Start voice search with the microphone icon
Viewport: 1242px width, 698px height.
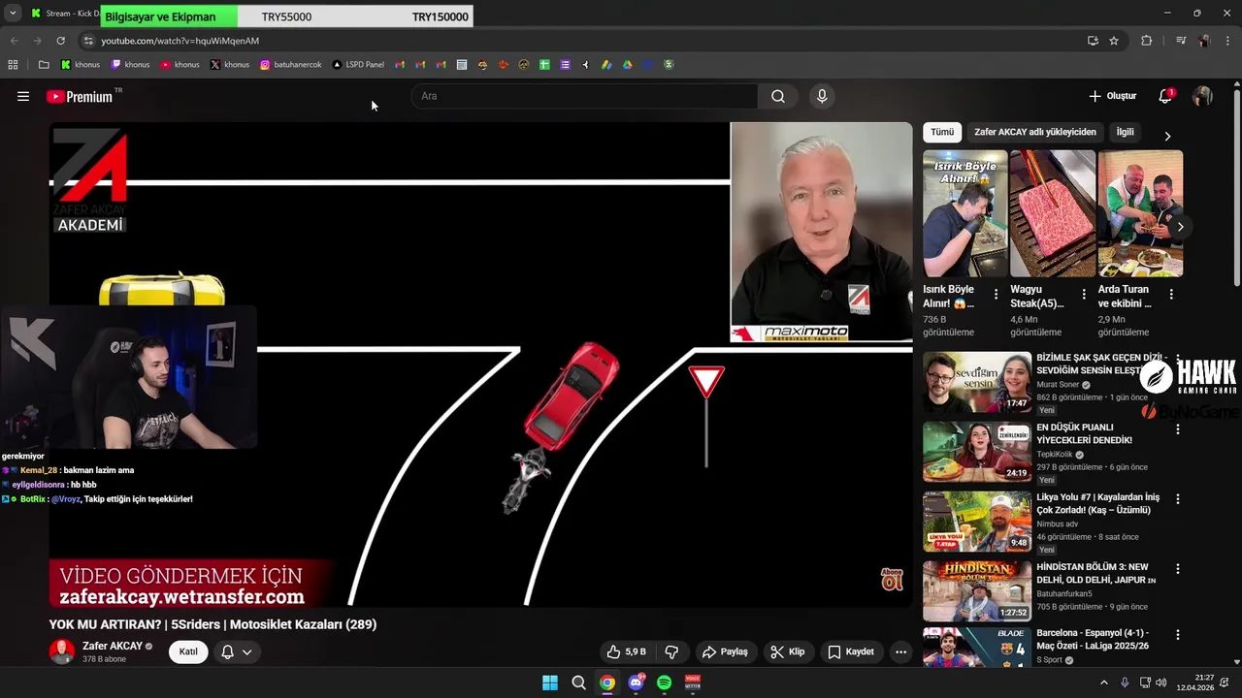click(822, 96)
